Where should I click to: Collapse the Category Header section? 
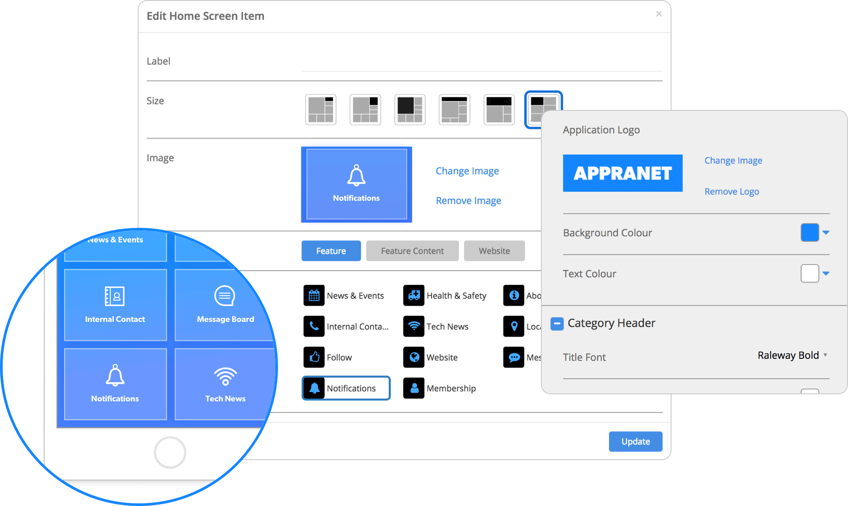point(557,324)
